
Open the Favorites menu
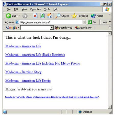coord(36,9)
